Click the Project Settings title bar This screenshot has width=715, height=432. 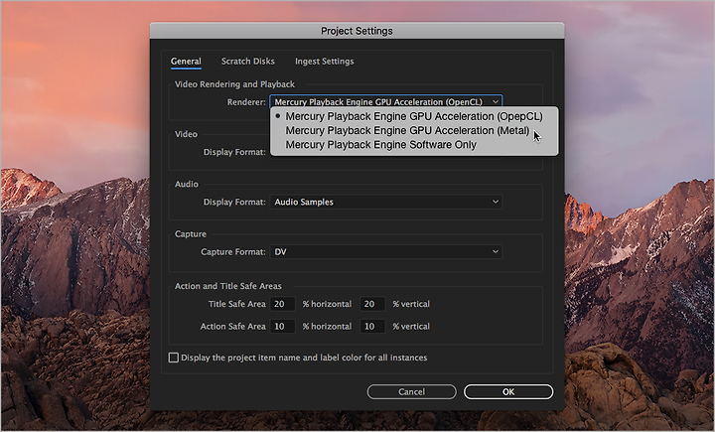point(357,31)
